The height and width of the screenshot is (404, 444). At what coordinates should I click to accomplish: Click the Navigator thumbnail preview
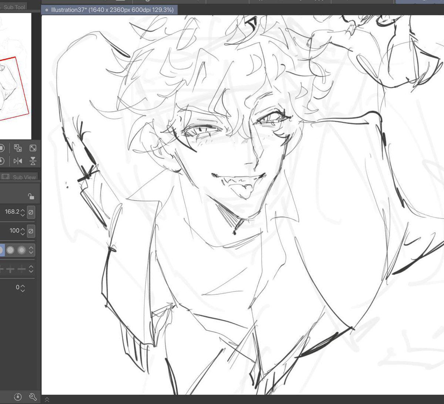(16, 76)
